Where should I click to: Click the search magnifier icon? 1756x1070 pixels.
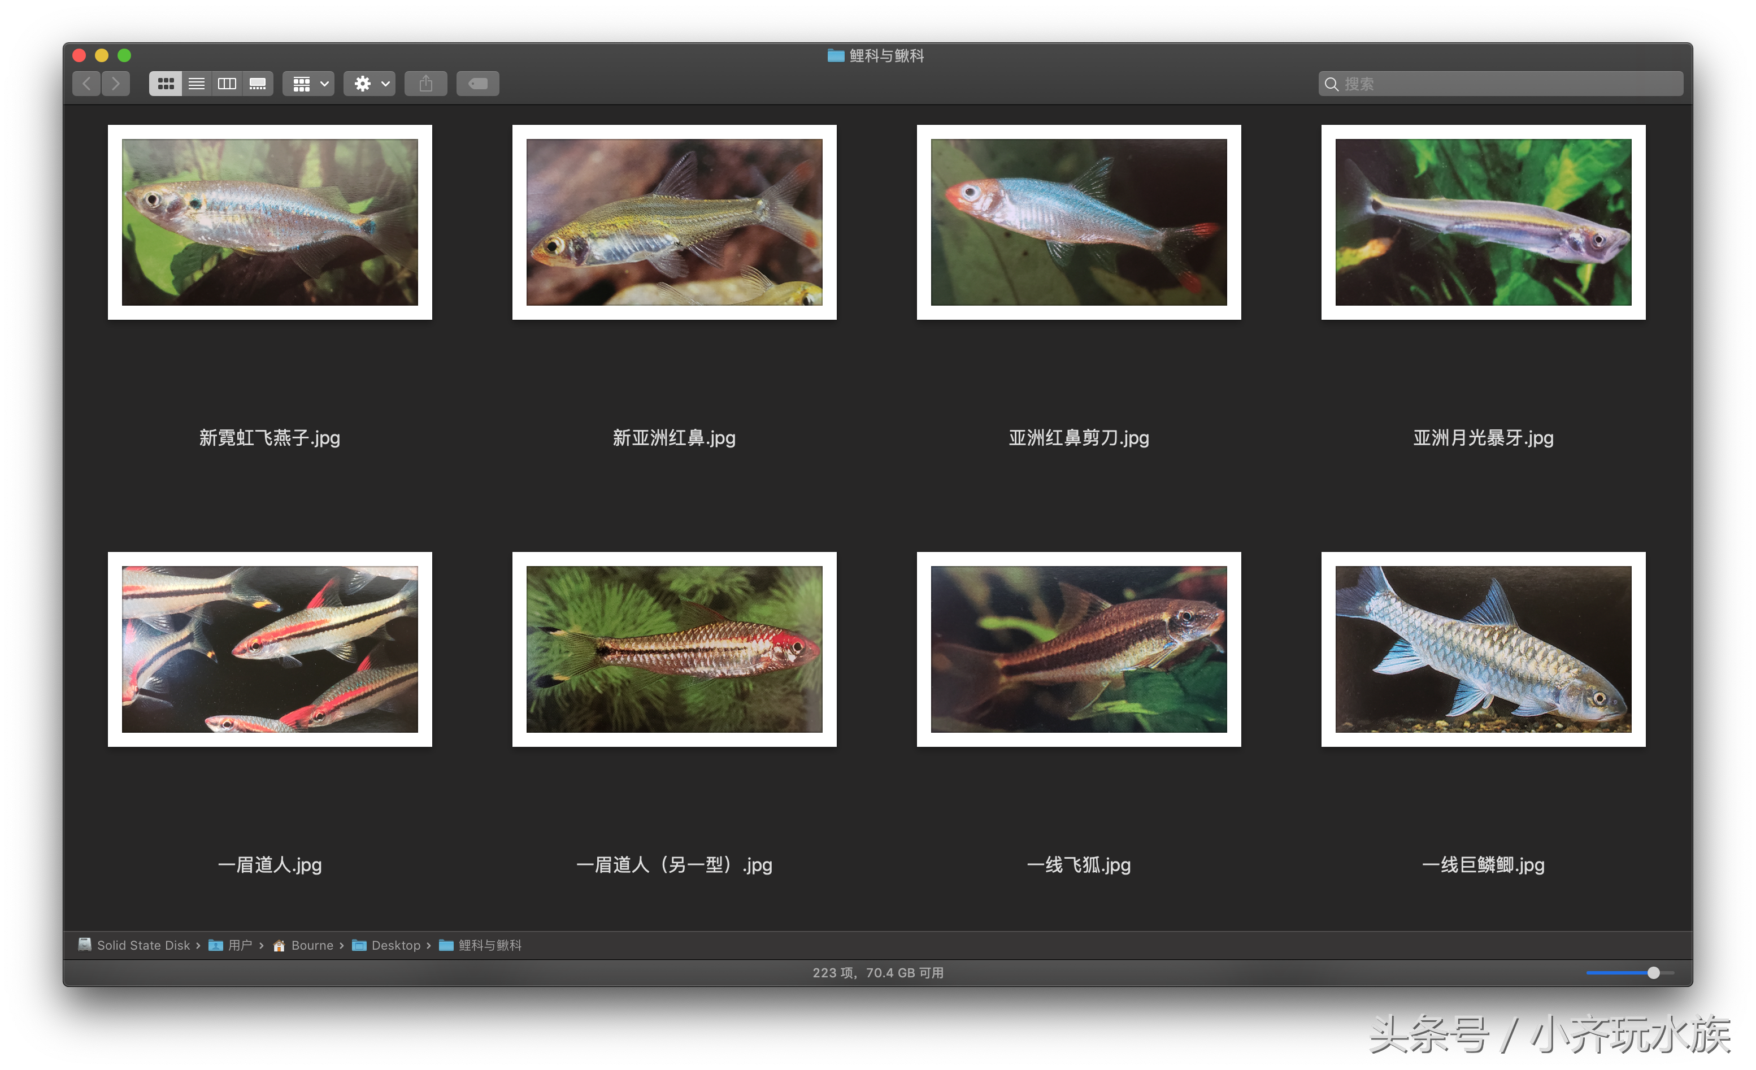pyautogui.click(x=1331, y=84)
